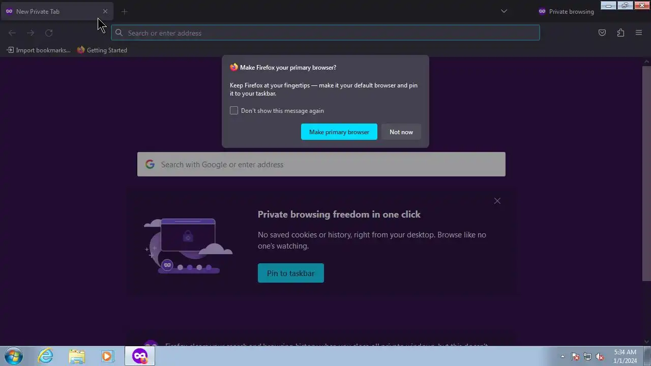
Task: Open Windows Explorer from taskbar
Action: pos(77,356)
